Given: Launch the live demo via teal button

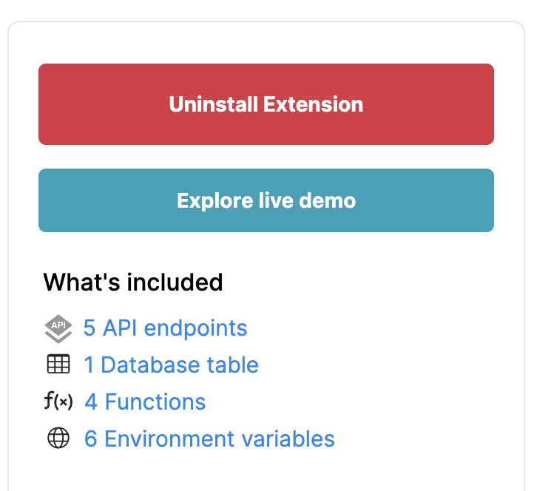Looking at the screenshot, I should tap(266, 200).
